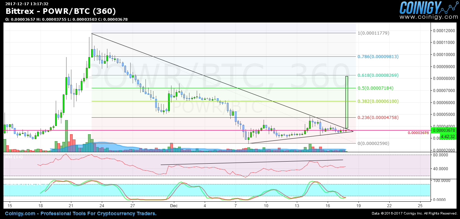Click the Dec label on the date axis
Viewport: 460px width, 219px height.
[174, 205]
